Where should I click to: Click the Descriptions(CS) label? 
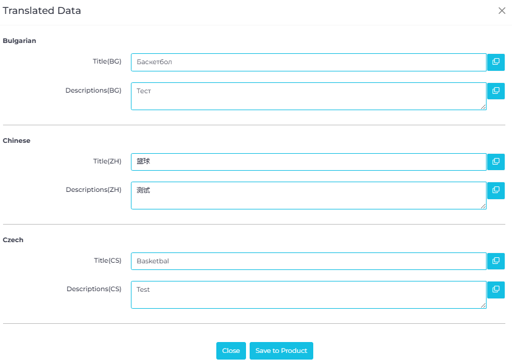(94, 289)
